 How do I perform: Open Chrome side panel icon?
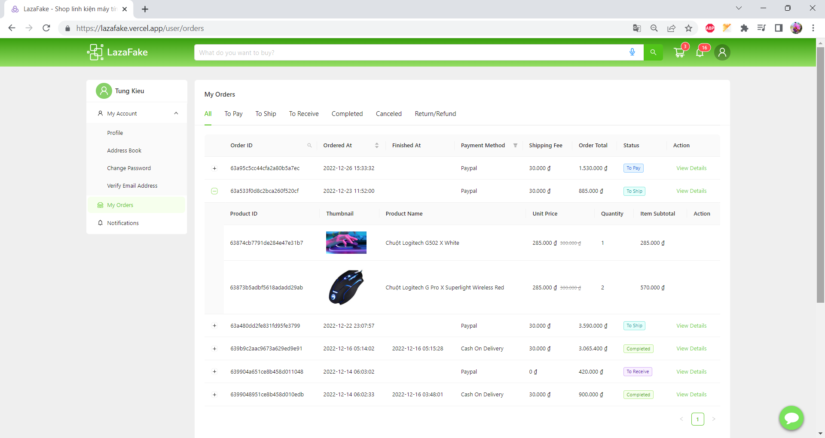(779, 28)
